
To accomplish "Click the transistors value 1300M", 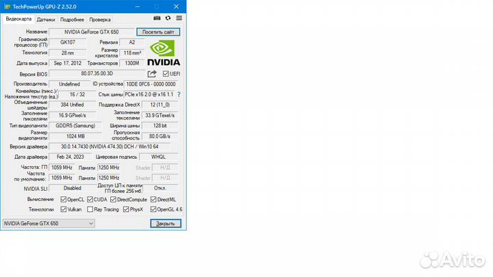I will (x=132, y=63).
